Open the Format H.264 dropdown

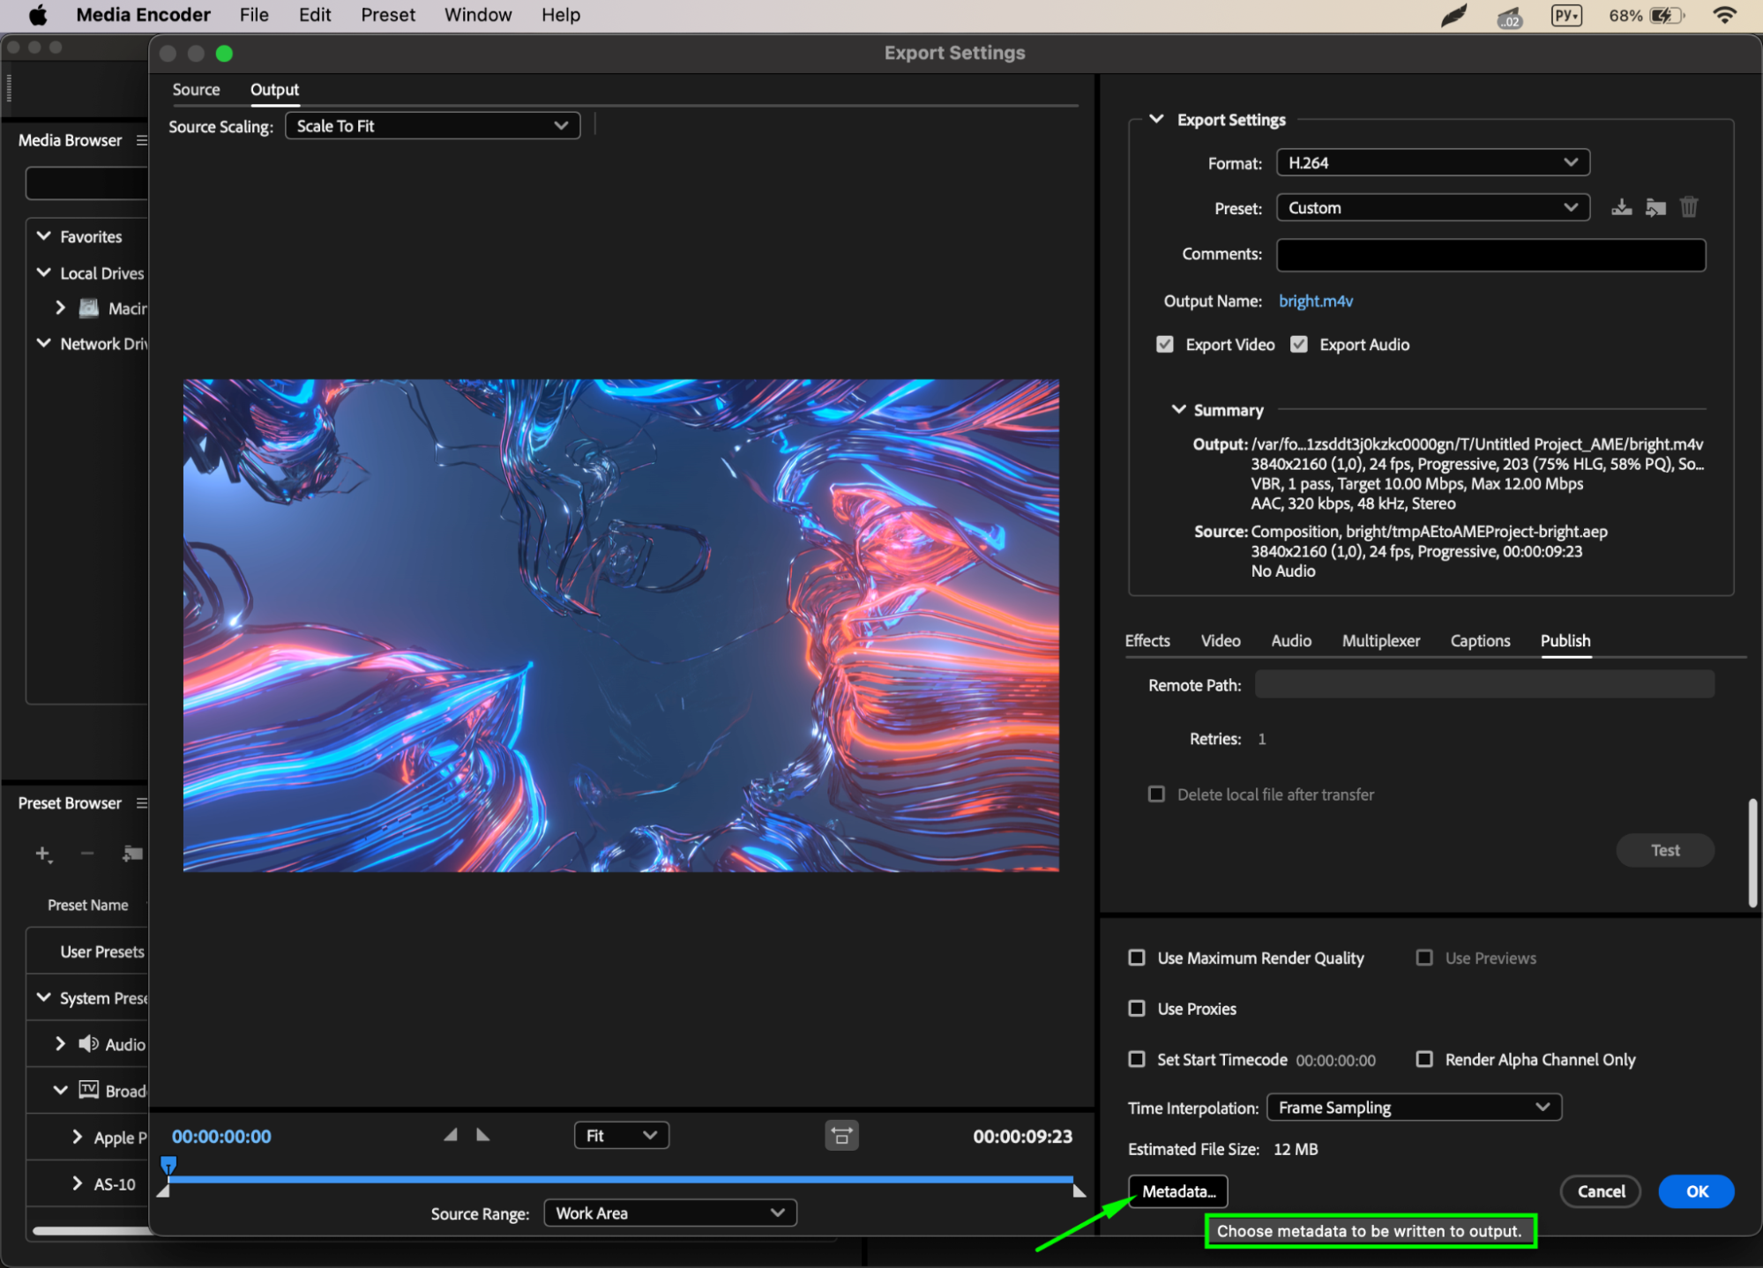click(1432, 163)
